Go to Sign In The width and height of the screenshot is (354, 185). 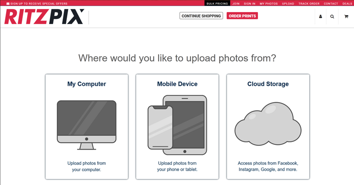[x=249, y=3]
